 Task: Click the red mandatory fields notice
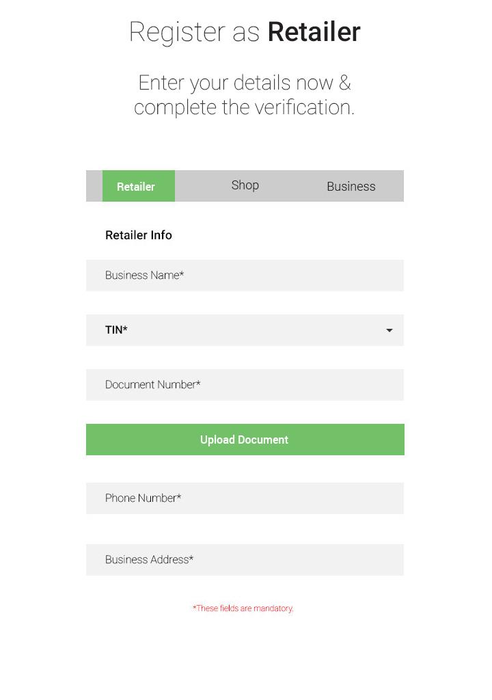[x=243, y=608]
